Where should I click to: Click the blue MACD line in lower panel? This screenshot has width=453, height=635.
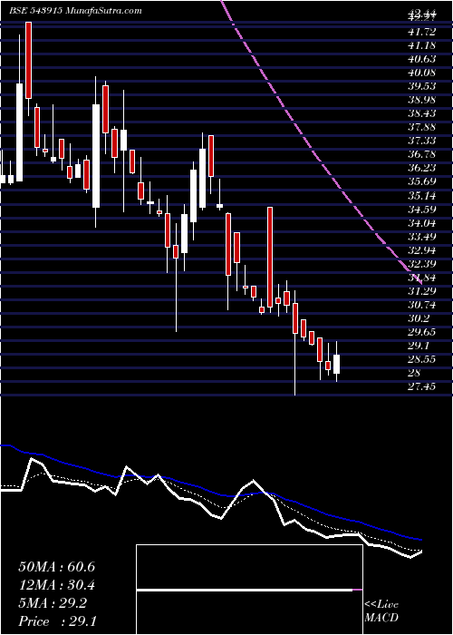coord(210,491)
